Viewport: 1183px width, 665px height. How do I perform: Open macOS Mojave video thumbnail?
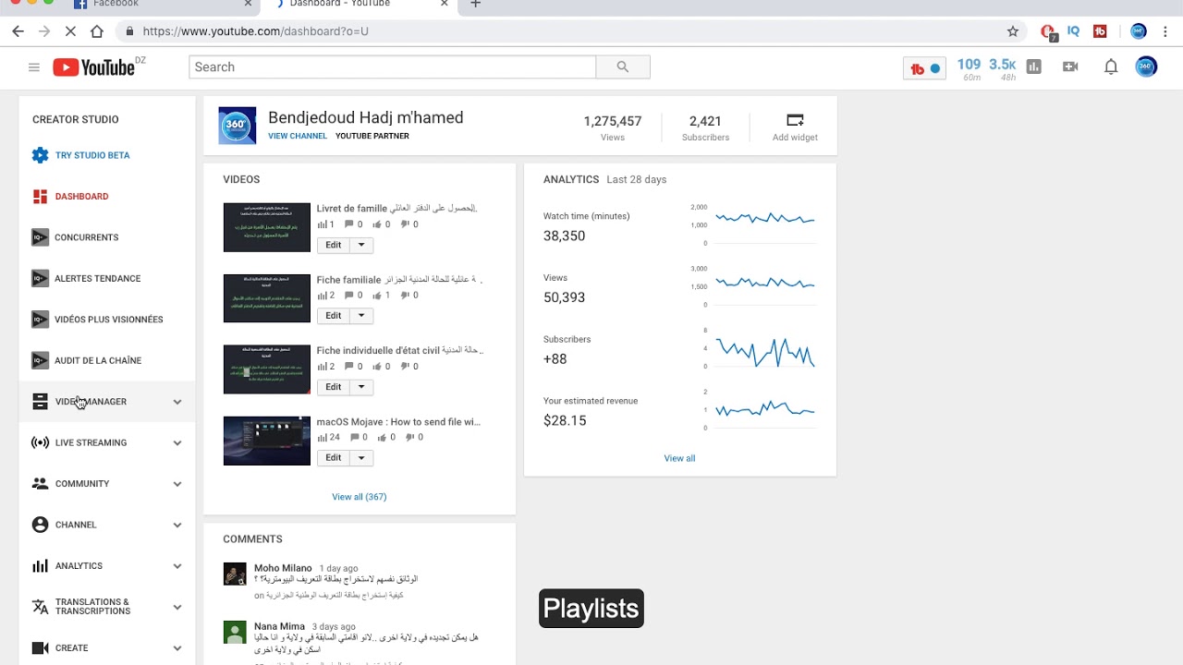click(267, 441)
